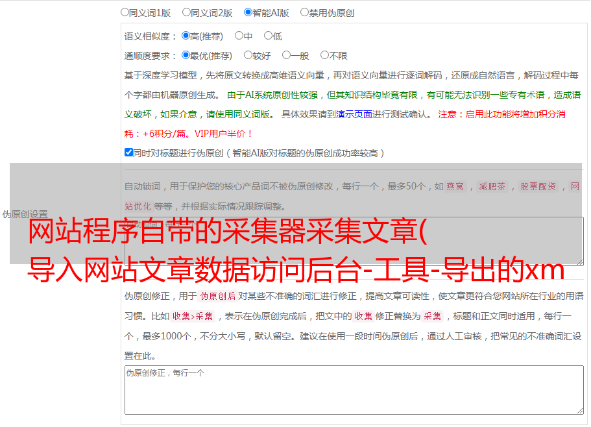Image resolution: width=591 pixels, height=427 pixels.
Task: Click the 通顺度要求： label
Action: click(151, 56)
